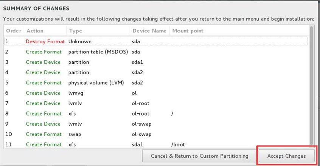
Task: Select the Destroy Format row for sda
Action: point(156,41)
